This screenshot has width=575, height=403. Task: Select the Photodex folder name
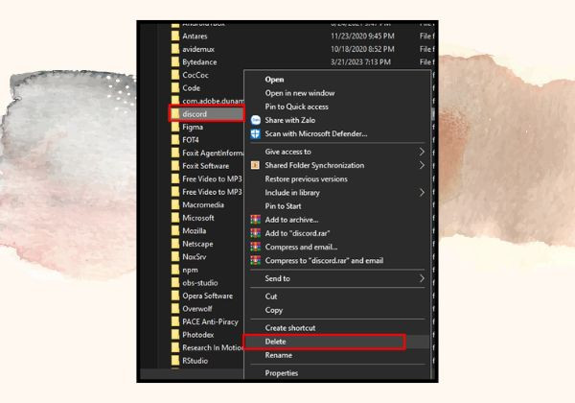pos(198,335)
